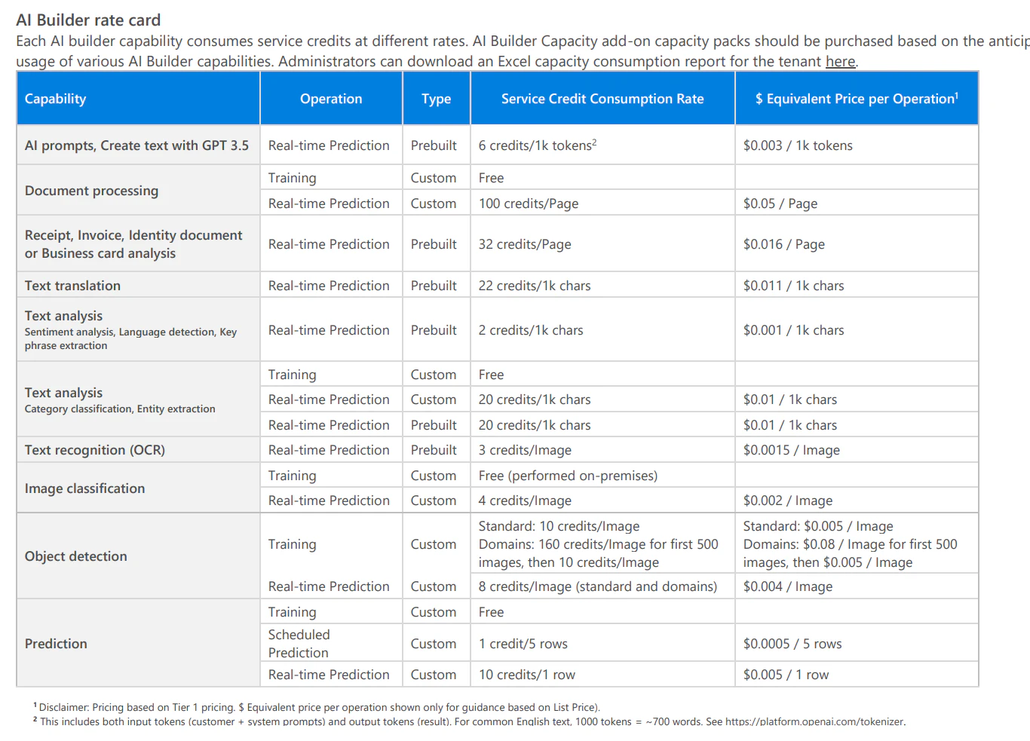Click the "Type" column header
Viewport: 1030px width, 741px height.
[x=437, y=99]
